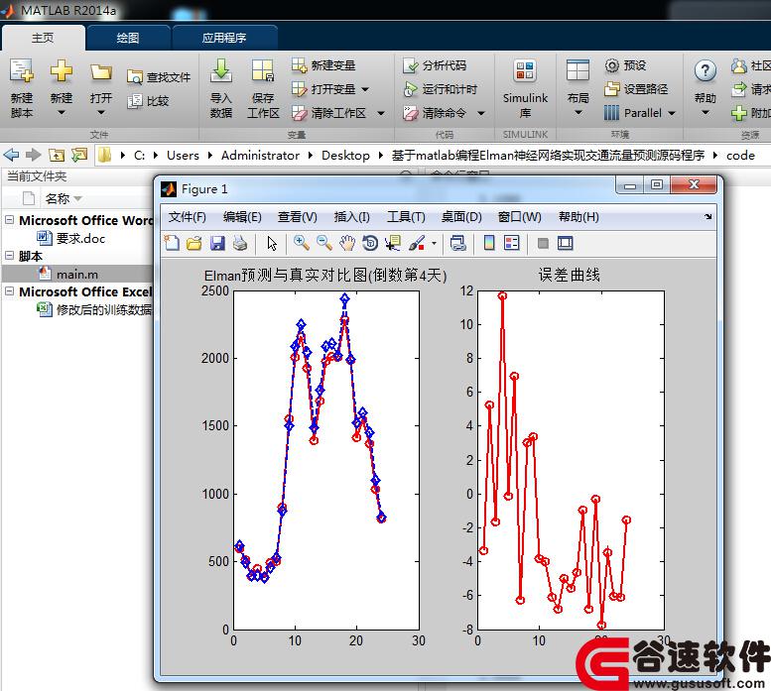Click the Back navigation arrow
Viewport: 771px width, 691px height.
tap(11, 156)
